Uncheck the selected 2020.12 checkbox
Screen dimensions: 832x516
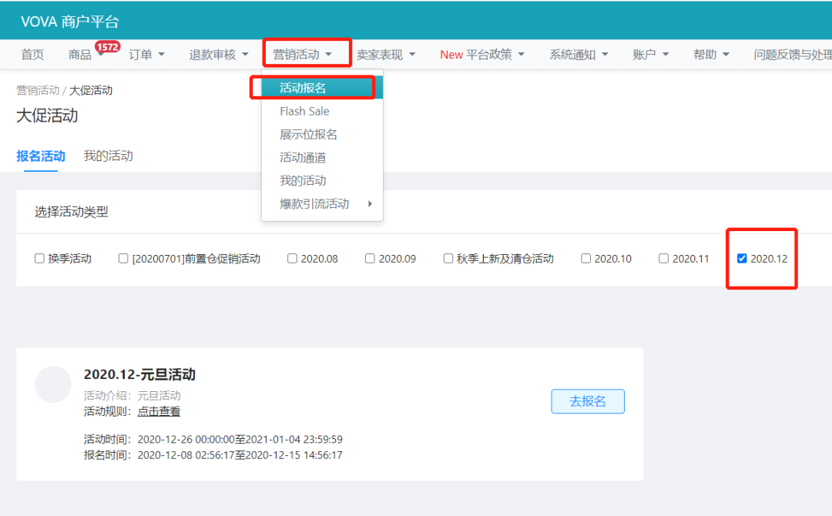coord(742,258)
